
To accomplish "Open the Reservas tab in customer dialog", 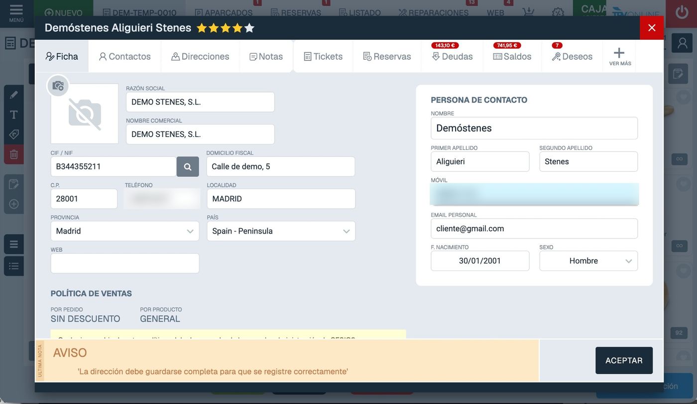I will [387, 56].
